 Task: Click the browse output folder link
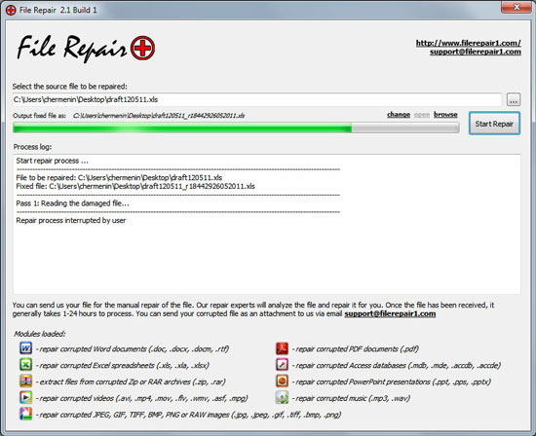(445, 115)
